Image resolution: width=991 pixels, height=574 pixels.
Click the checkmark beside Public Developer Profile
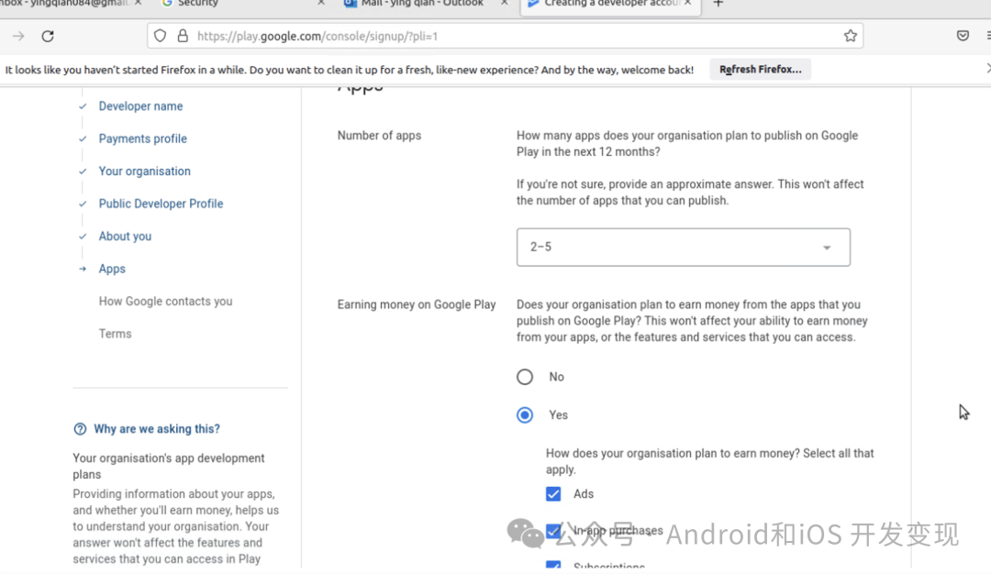click(83, 204)
